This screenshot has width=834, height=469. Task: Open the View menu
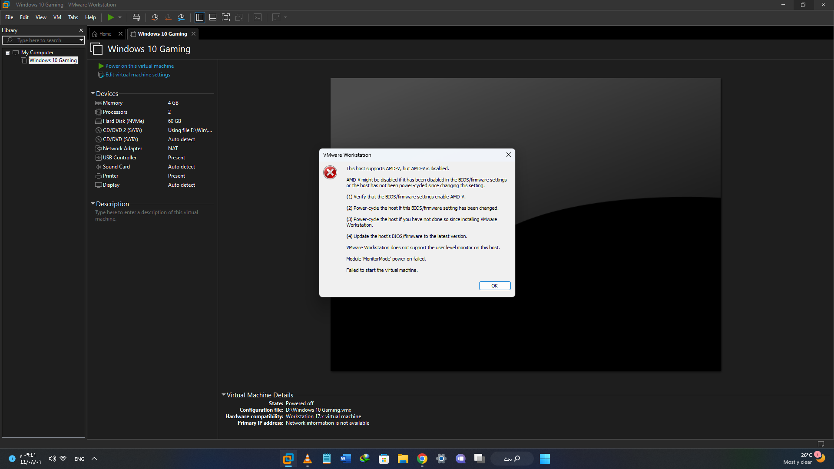[x=41, y=17]
